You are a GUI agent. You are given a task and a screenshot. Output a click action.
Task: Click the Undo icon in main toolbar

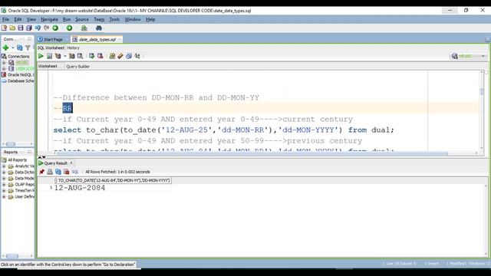(x=38, y=28)
